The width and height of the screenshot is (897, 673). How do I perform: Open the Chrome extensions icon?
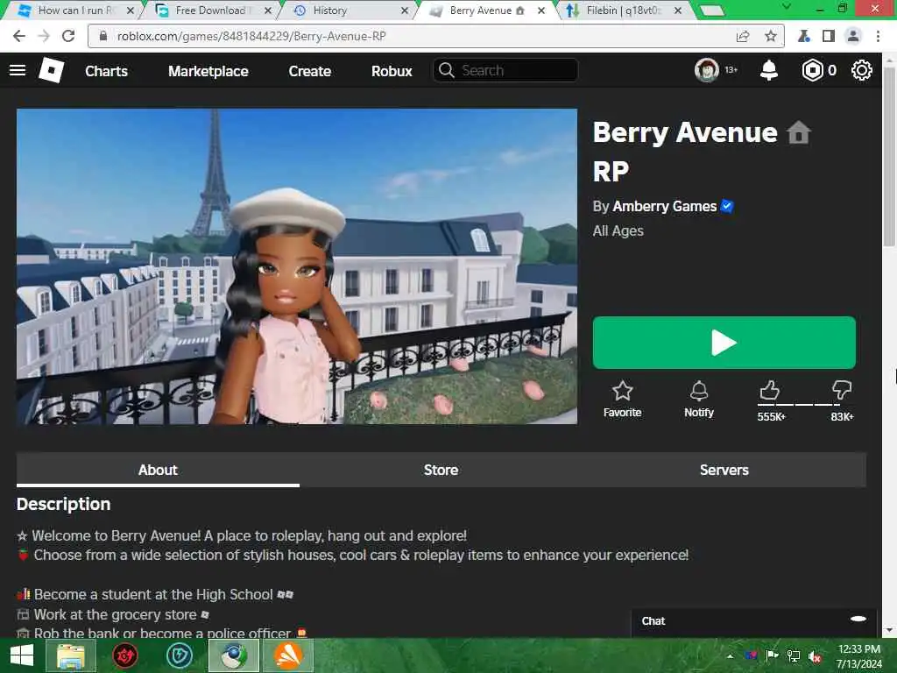(x=804, y=36)
